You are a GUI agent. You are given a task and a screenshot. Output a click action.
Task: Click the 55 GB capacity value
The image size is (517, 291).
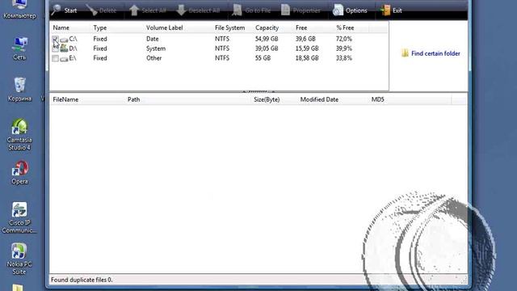263,58
